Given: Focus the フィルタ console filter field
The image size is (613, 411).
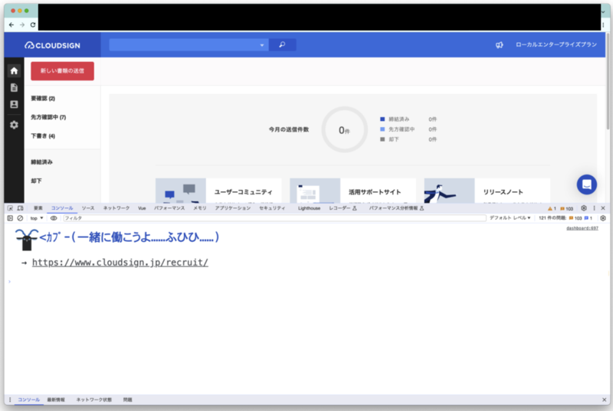Looking at the screenshot, I should pos(274,218).
